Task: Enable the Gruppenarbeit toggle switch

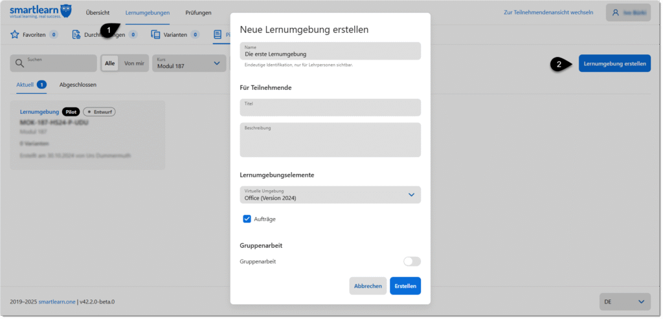Action: [x=412, y=261]
